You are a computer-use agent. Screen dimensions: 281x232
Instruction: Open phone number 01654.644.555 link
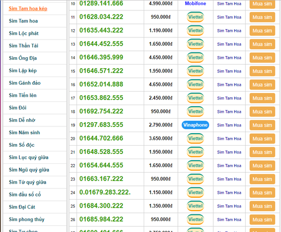[101, 165]
